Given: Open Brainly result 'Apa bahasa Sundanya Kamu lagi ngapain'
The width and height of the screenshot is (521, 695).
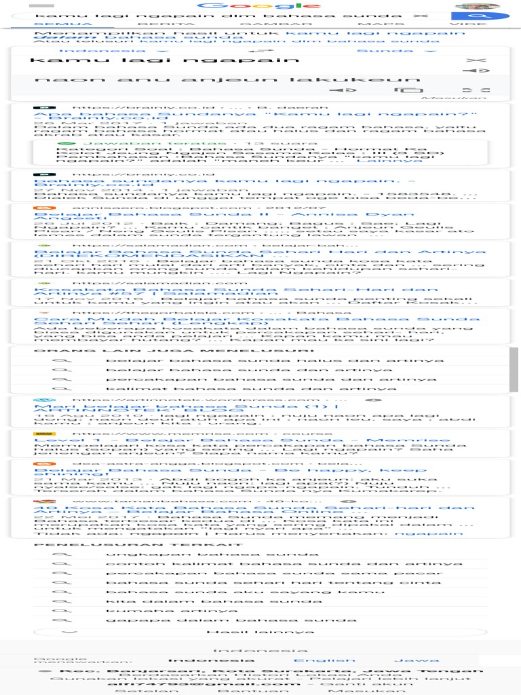Looking at the screenshot, I should [255, 116].
